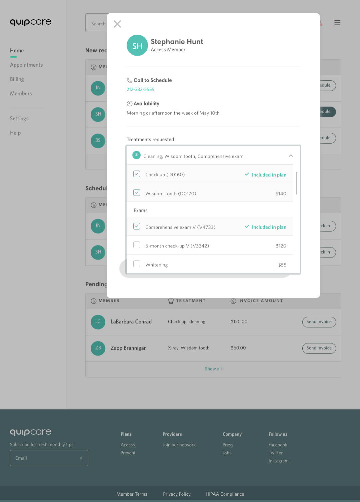Viewport: 360px width, 502px height.
Task: Click the ZB avatar for Zapp Brannigan
Action: click(98, 348)
